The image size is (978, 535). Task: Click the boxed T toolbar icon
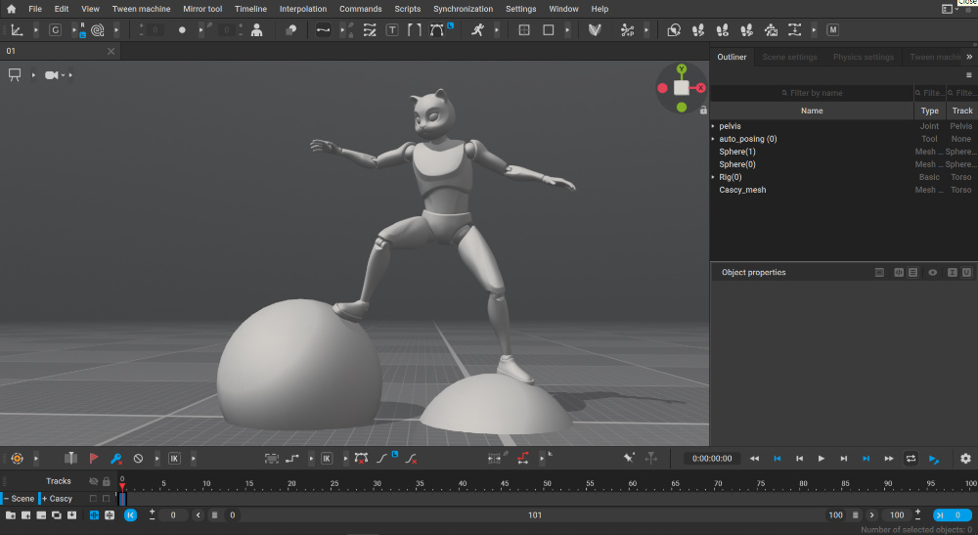pos(392,30)
